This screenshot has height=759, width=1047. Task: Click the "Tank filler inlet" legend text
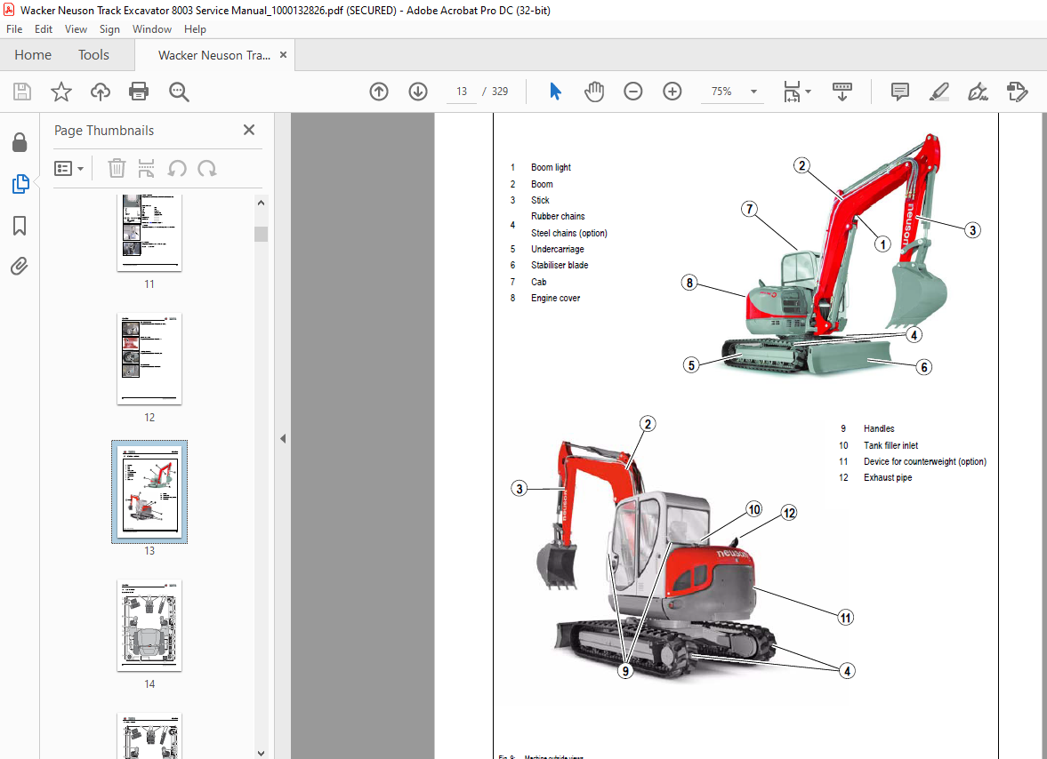890,445
